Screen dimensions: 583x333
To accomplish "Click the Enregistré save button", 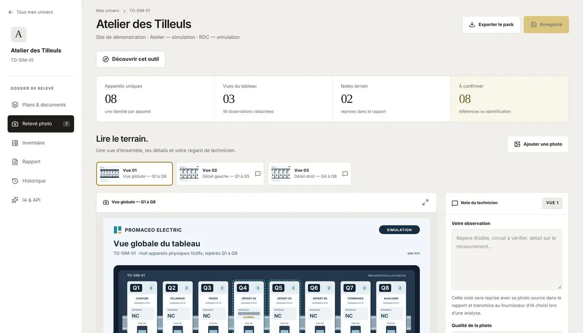I will 546,25.
